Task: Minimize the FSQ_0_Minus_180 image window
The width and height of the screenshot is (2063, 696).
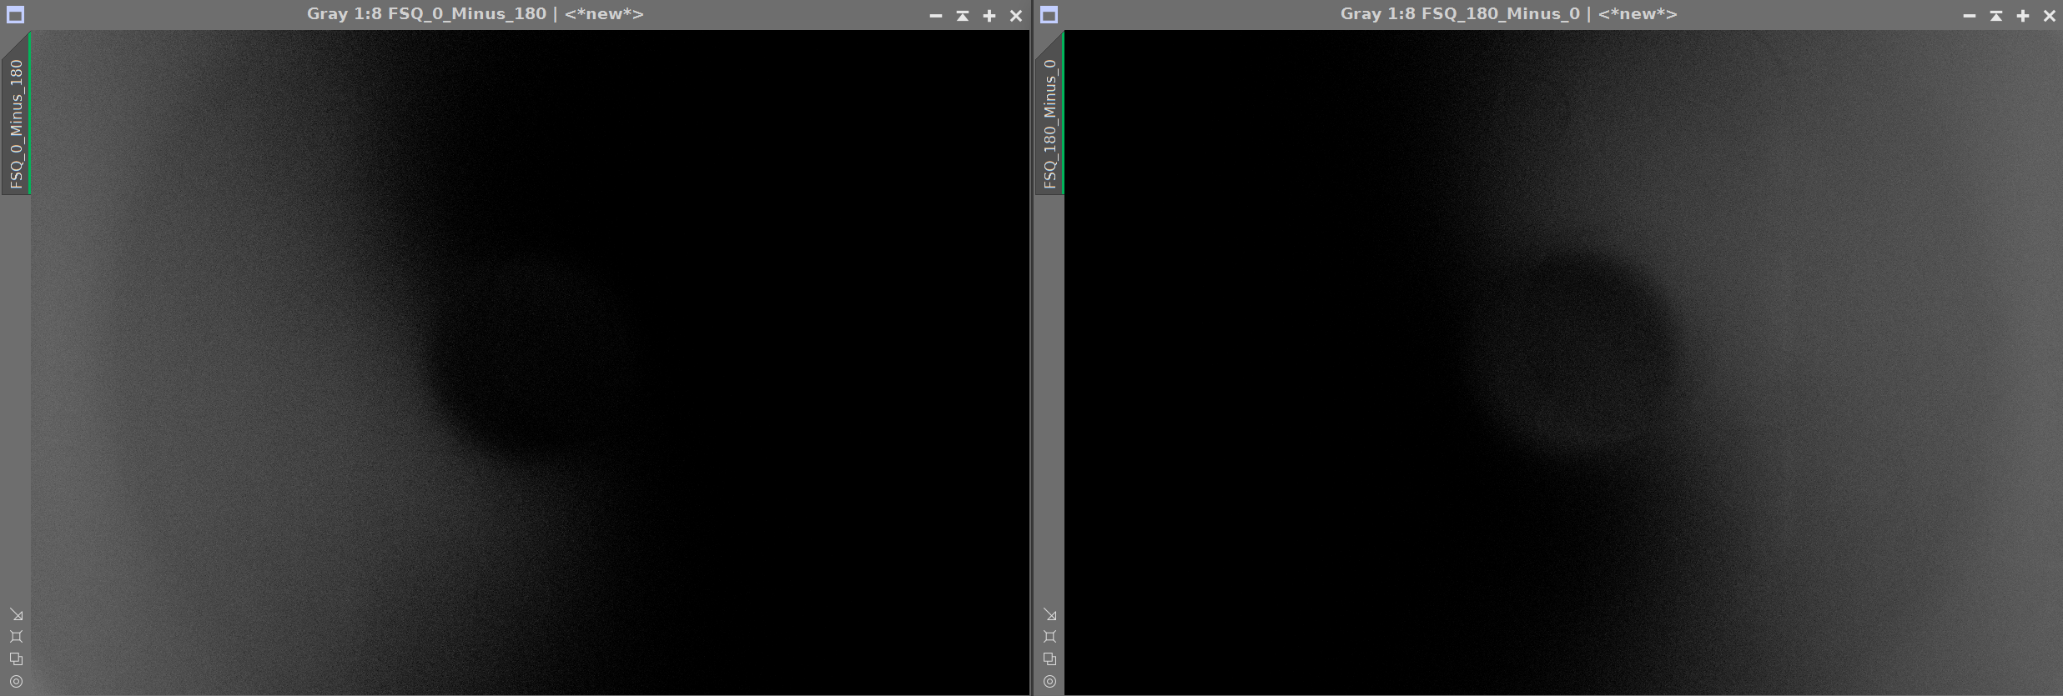Action: [936, 16]
